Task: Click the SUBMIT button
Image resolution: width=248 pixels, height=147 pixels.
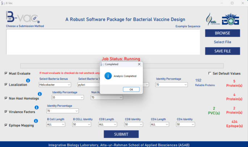Action: [121, 134]
